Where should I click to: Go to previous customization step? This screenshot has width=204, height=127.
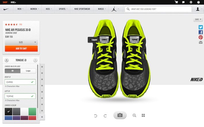[7, 60]
